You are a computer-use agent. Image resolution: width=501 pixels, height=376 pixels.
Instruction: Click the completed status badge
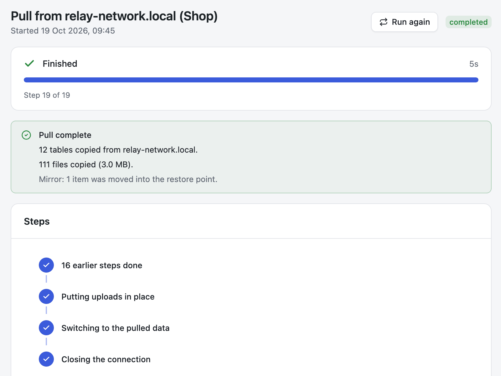(468, 22)
